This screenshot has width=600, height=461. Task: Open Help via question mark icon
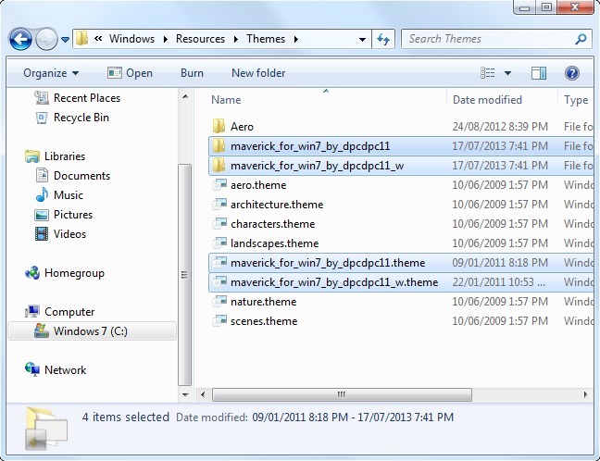coord(572,73)
